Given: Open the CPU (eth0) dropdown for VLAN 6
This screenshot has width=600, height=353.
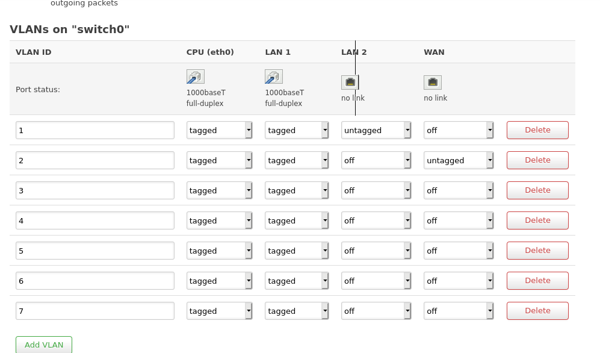Looking at the screenshot, I should tap(219, 281).
